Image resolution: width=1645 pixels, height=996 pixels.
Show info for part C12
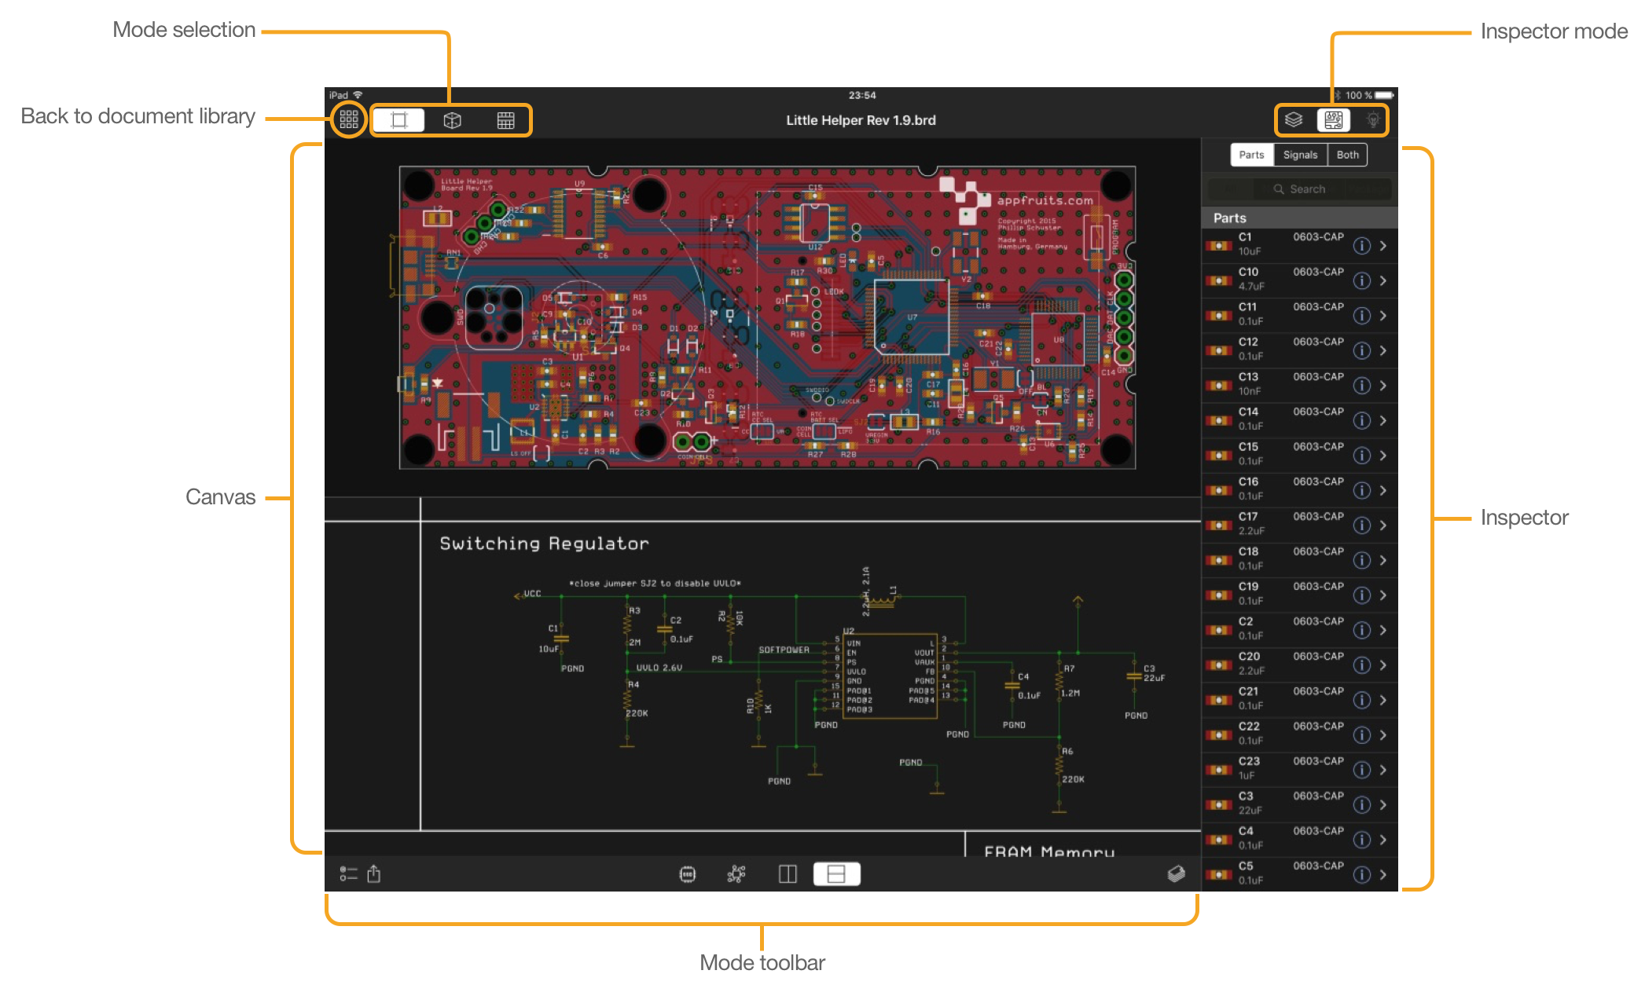tap(1361, 350)
